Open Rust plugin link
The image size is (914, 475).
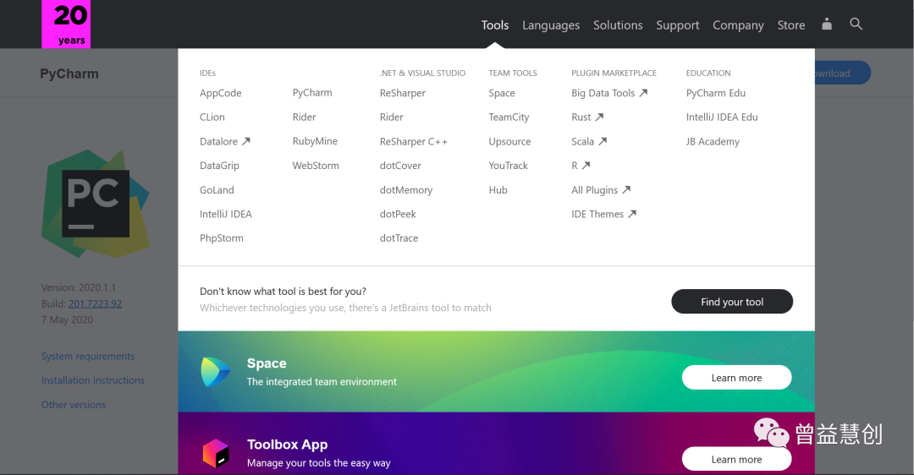[587, 117]
